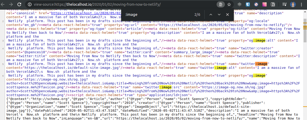Open the media control playlist button
The image size is (307, 120).
click(285, 4)
